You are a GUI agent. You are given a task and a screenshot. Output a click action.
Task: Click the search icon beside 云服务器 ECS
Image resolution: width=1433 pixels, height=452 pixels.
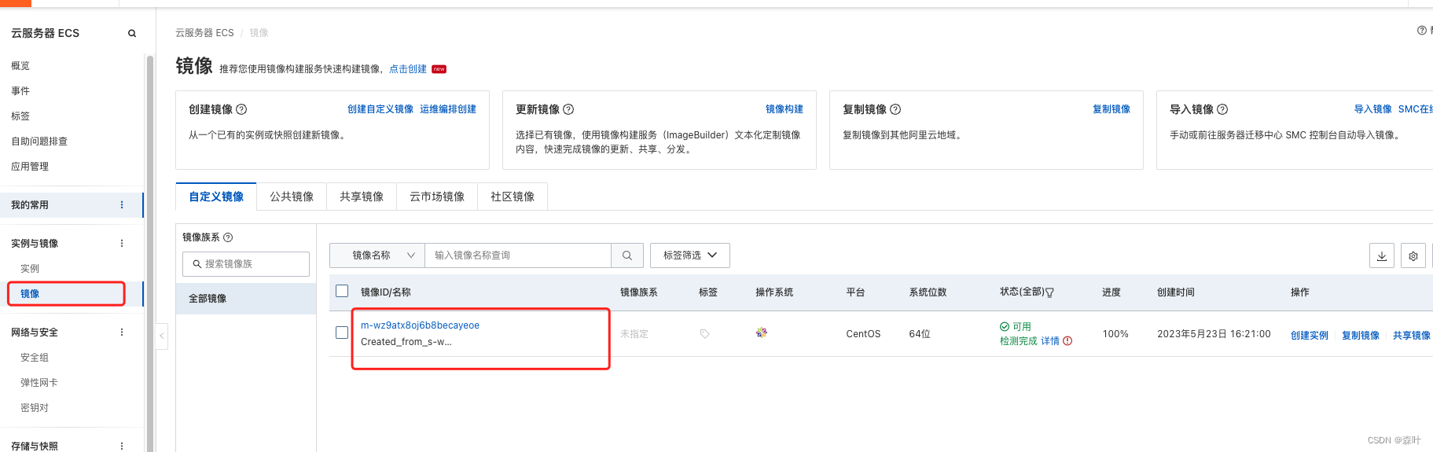[132, 33]
